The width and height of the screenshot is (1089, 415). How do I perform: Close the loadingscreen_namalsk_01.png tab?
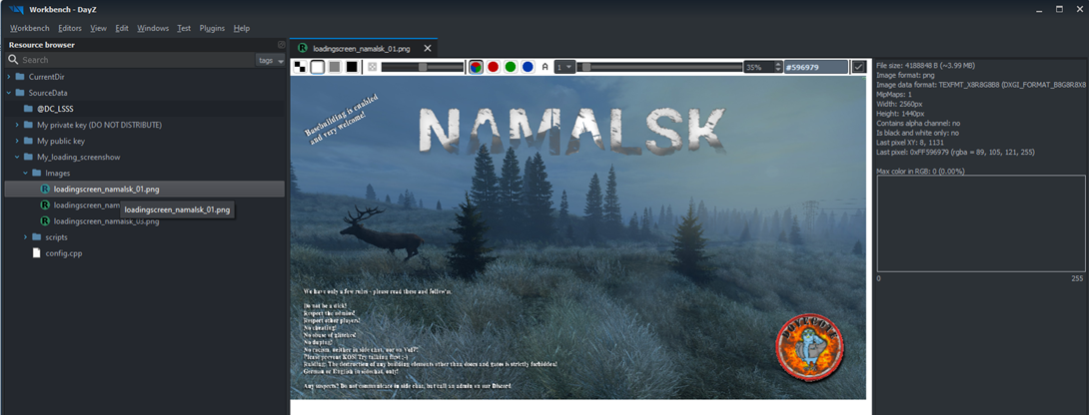point(428,49)
